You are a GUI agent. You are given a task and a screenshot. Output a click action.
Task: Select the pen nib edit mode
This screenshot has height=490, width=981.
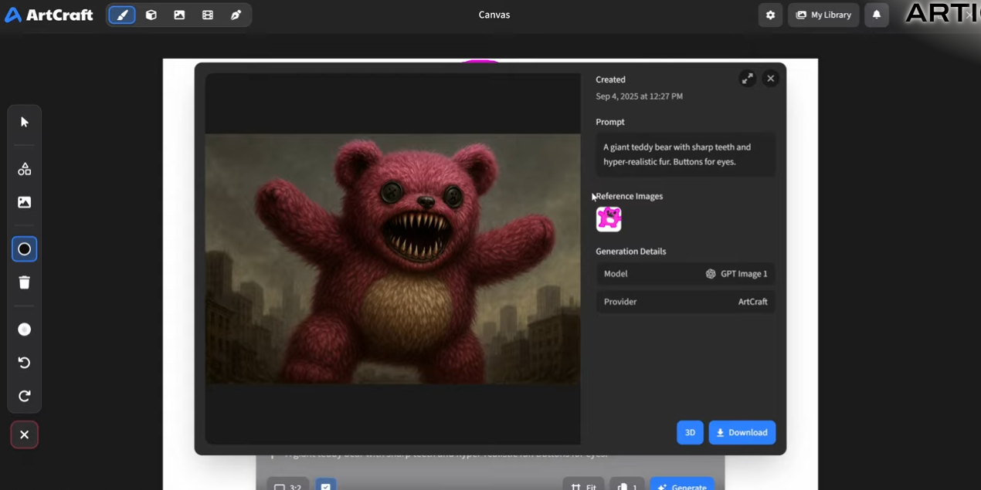pyautogui.click(x=236, y=15)
